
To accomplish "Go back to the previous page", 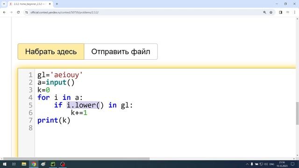I will [4, 13].
